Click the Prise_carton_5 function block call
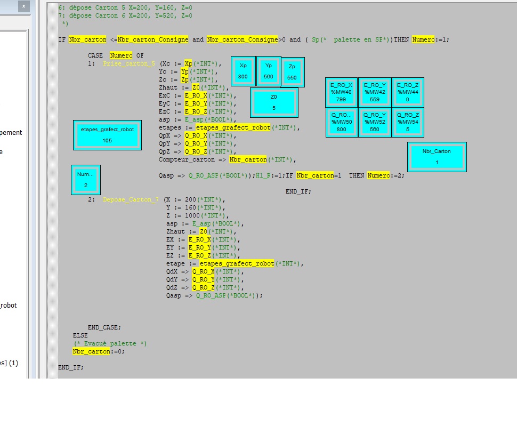 (x=130, y=63)
